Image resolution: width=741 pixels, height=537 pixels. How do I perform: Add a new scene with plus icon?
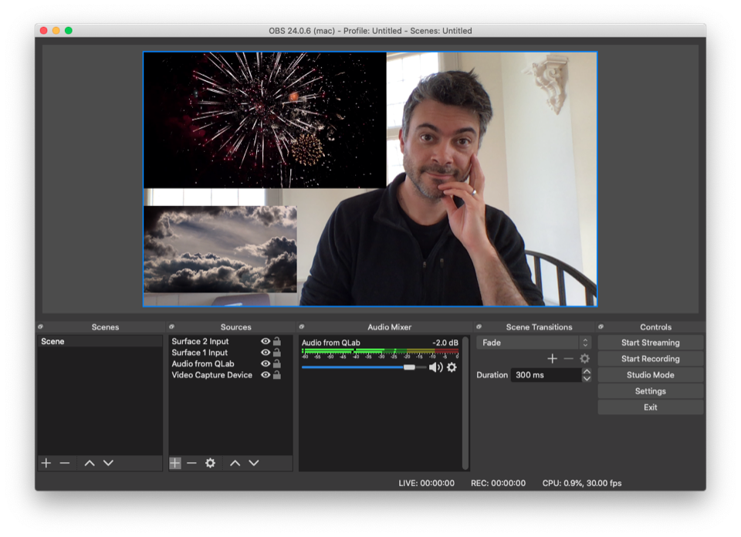(x=46, y=463)
